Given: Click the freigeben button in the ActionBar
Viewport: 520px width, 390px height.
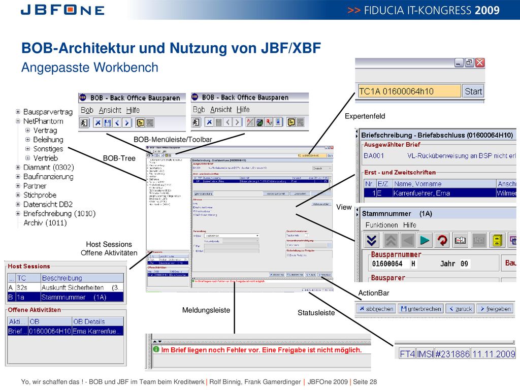Looking at the screenshot, I should pos(495,309).
